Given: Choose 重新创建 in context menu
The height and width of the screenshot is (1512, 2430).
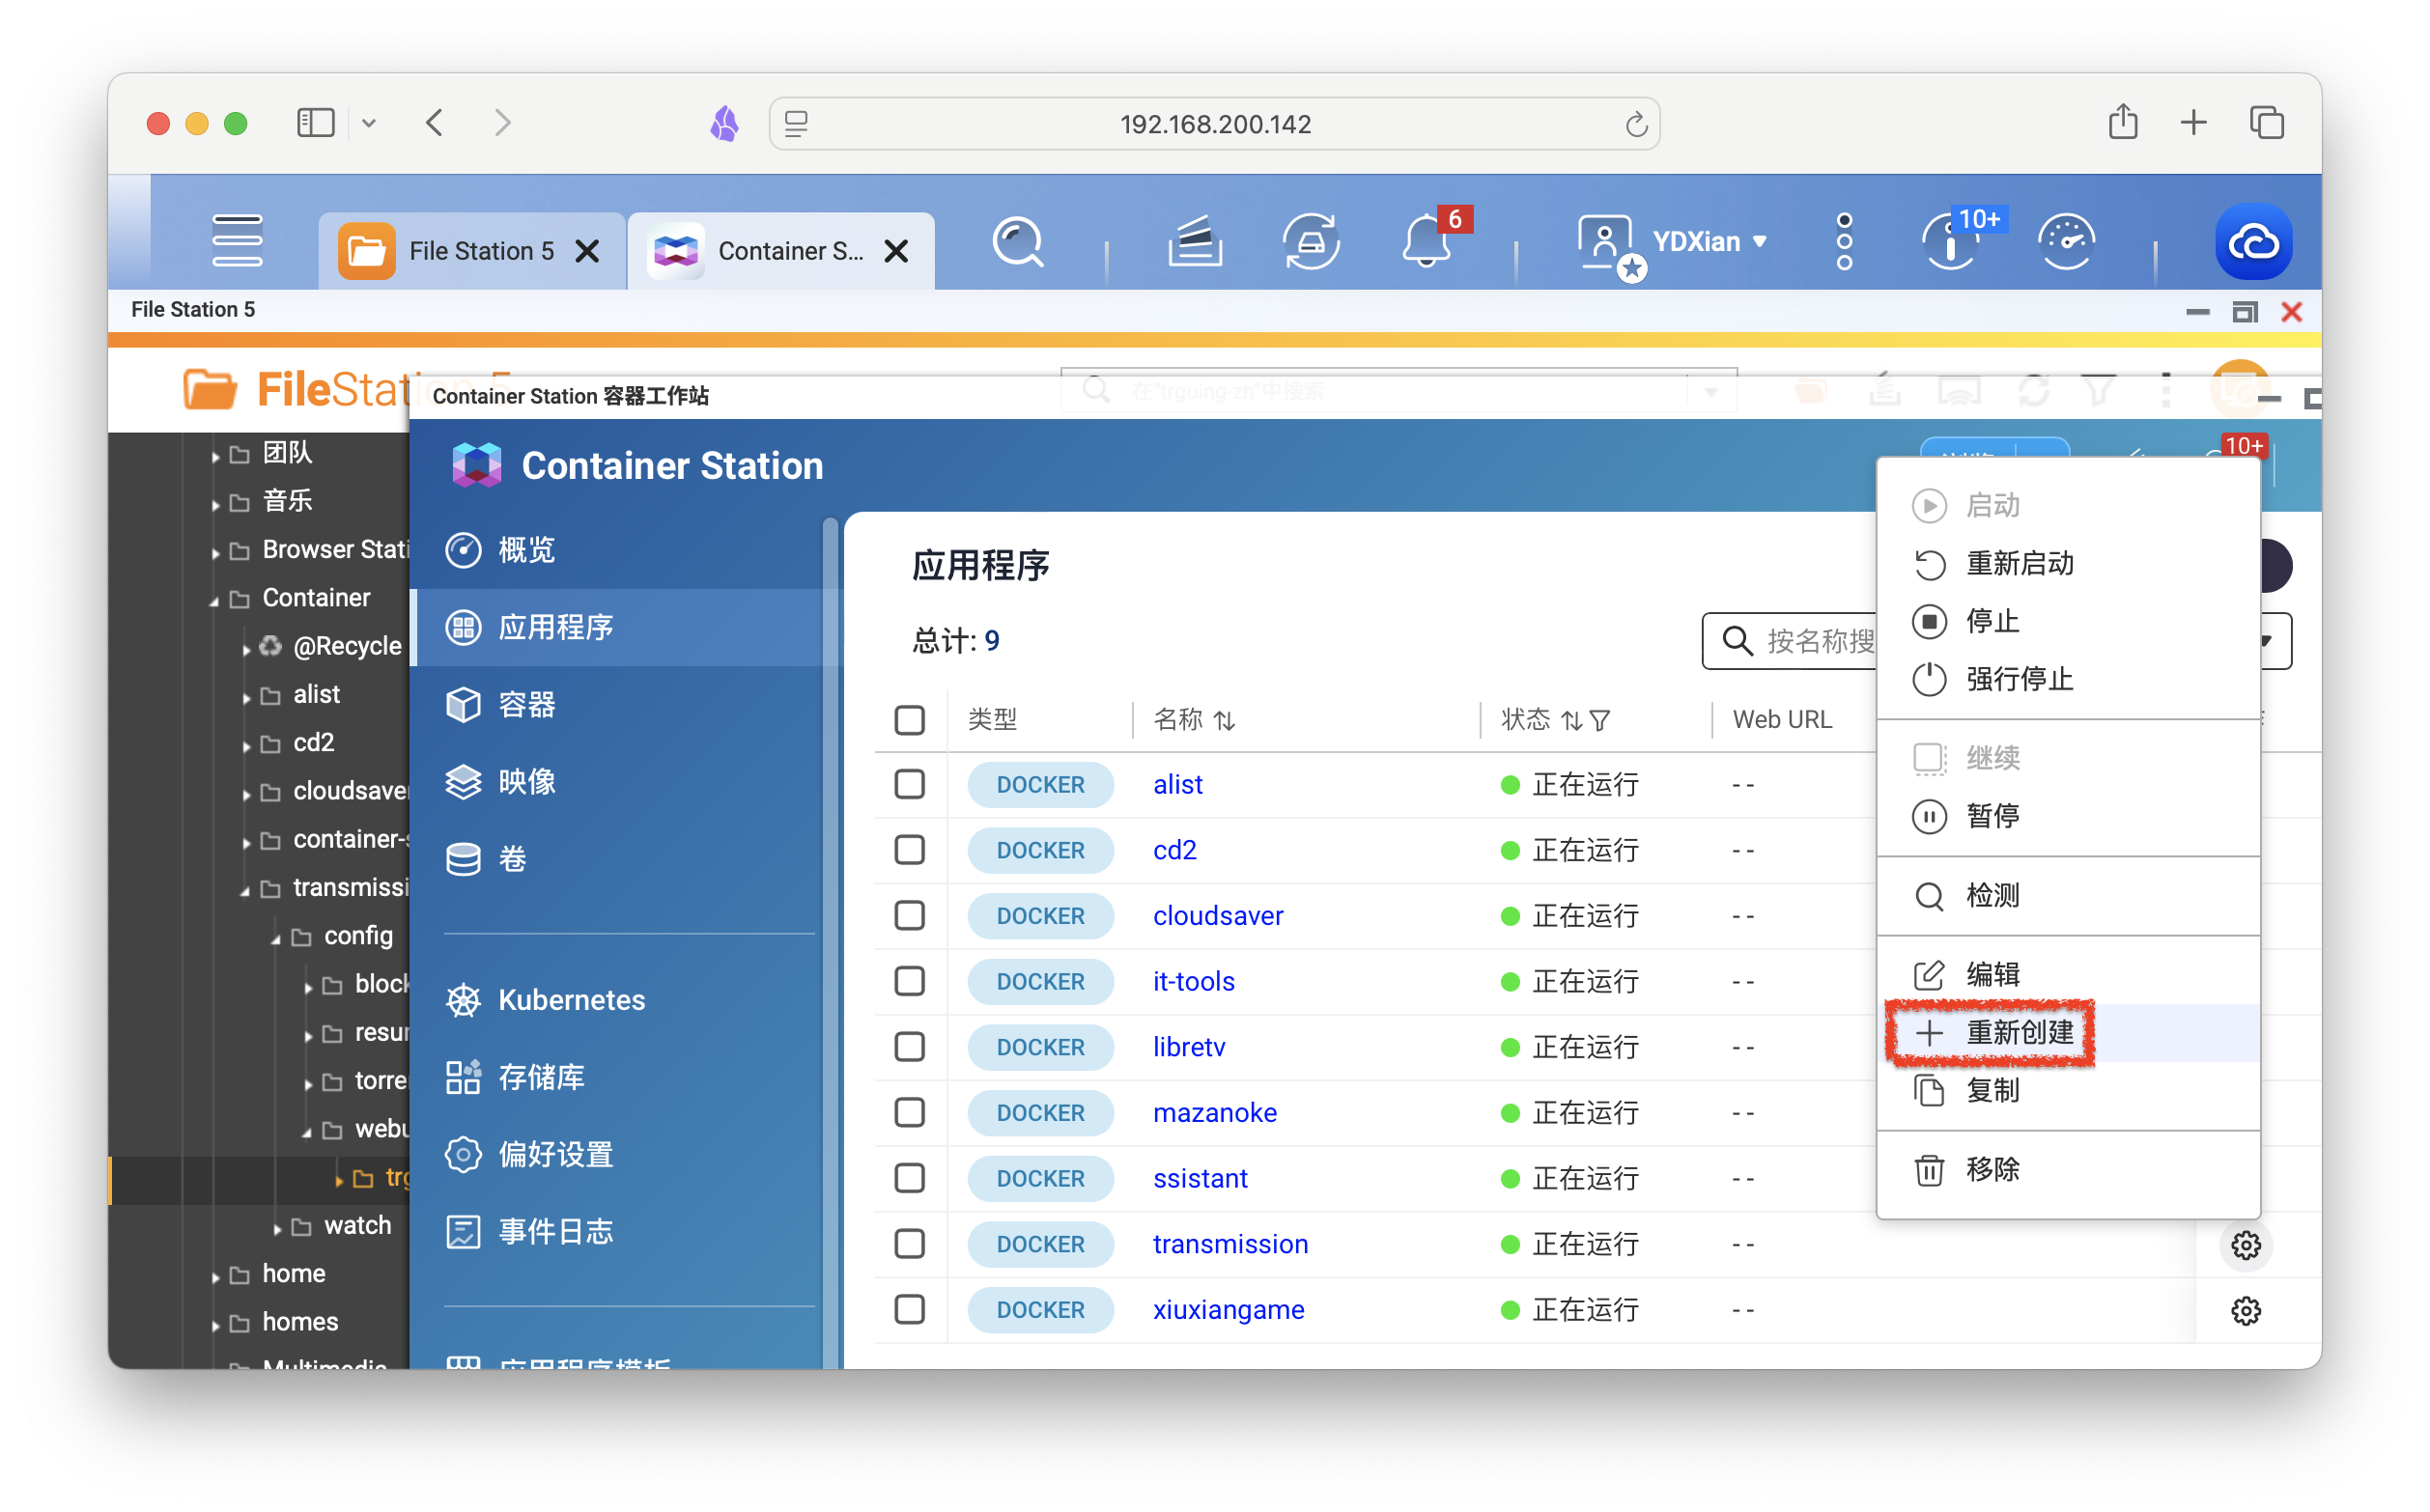Looking at the screenshot, I should click(x=2068, y=1032).
